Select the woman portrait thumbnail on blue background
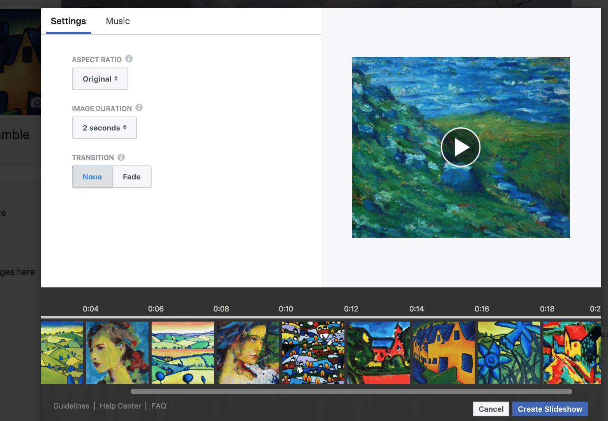The width and height of the screenshot is (608, 421). tap(117, 353)
